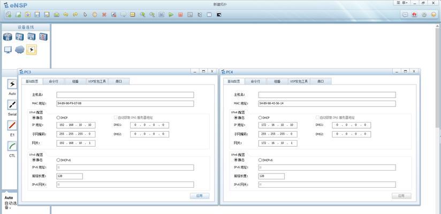Switch to 组播 tab in PC3
Screen dimensions: 441x214
pos(75,81)
